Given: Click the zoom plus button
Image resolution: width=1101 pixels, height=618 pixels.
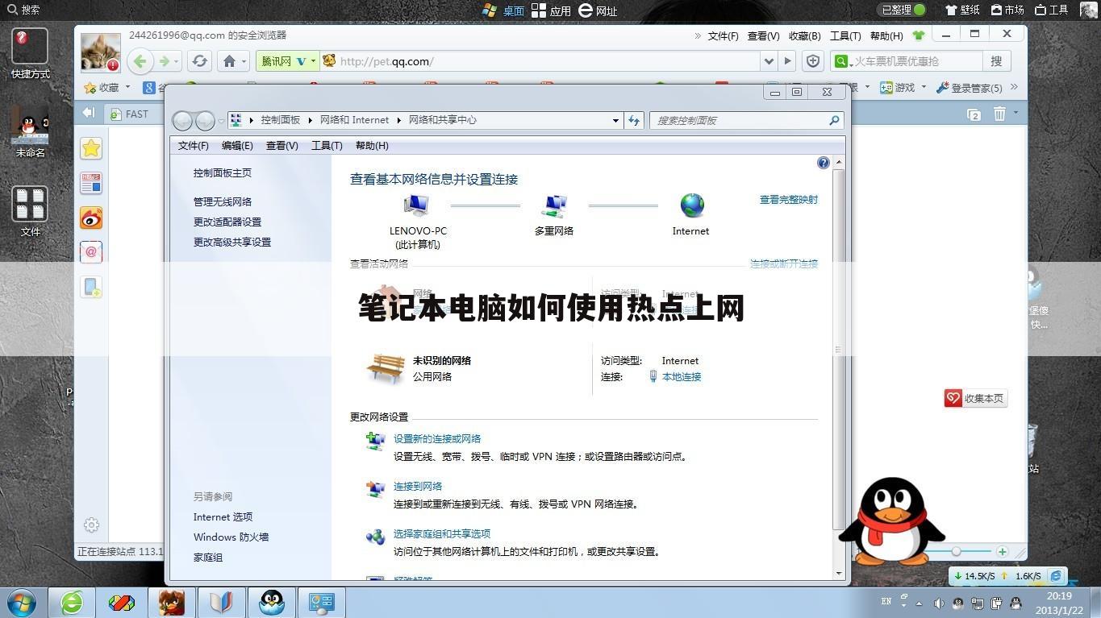Looking at the screenshot, I should [x=1002, y=552].
